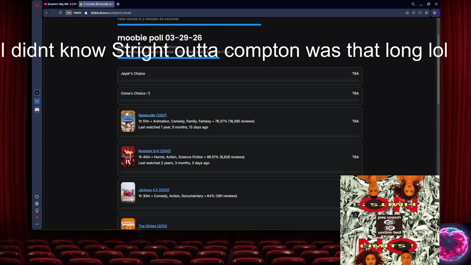
Task: Click the red badge icon in sidebar
Action: 37,218
